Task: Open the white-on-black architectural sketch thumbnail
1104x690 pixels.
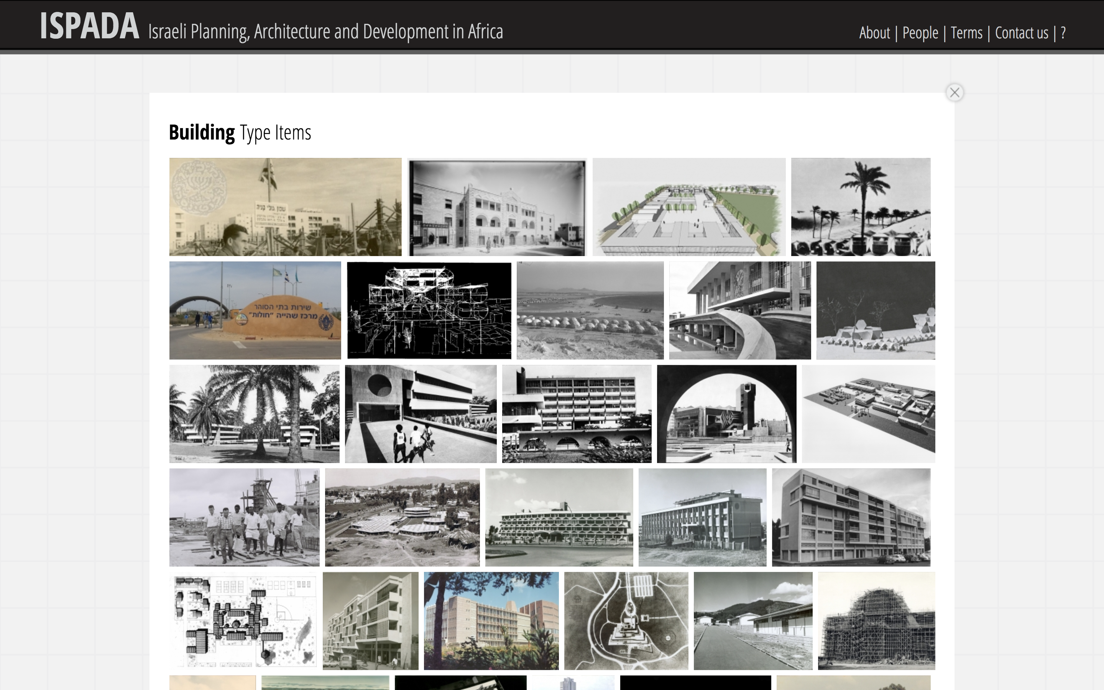Action: [x=429, y=310]
